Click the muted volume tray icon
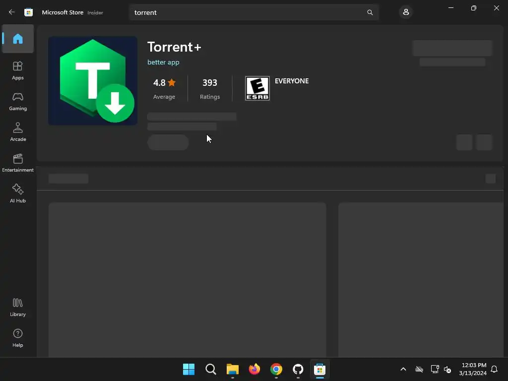Viewport: 508px width, 381px height. [448, 369]
